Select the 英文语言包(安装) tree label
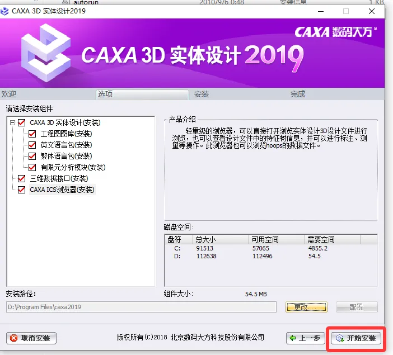The image size is (393, 355). [x=67, y=145]
